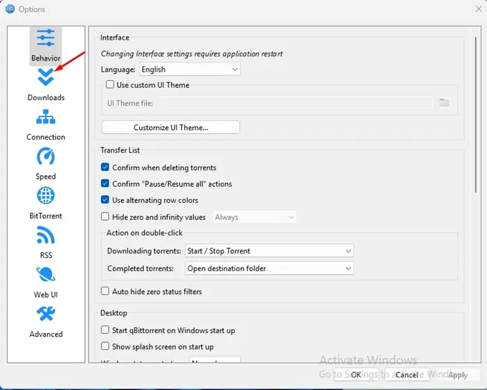Image resolution: width=487 pixels, height=390 pixels.
Task: Click the OK button
Action: pos(356,375)
